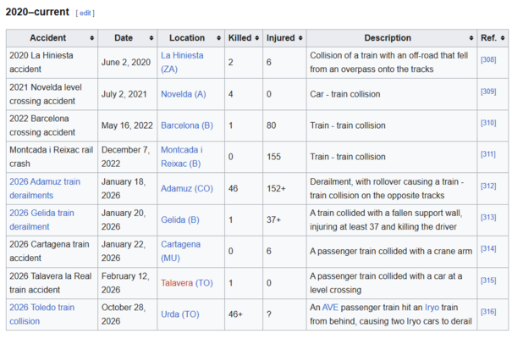The height and width of the screenshot is (339, 512).
Task: Click the injured value '?' in Toledo row
Action: point(269,314)
